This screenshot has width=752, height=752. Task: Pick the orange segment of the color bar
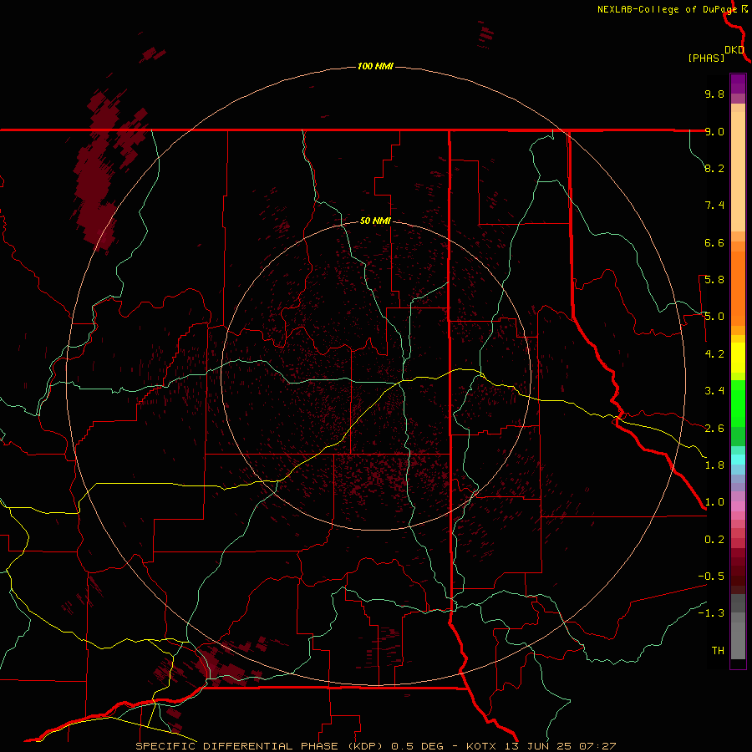738,289
